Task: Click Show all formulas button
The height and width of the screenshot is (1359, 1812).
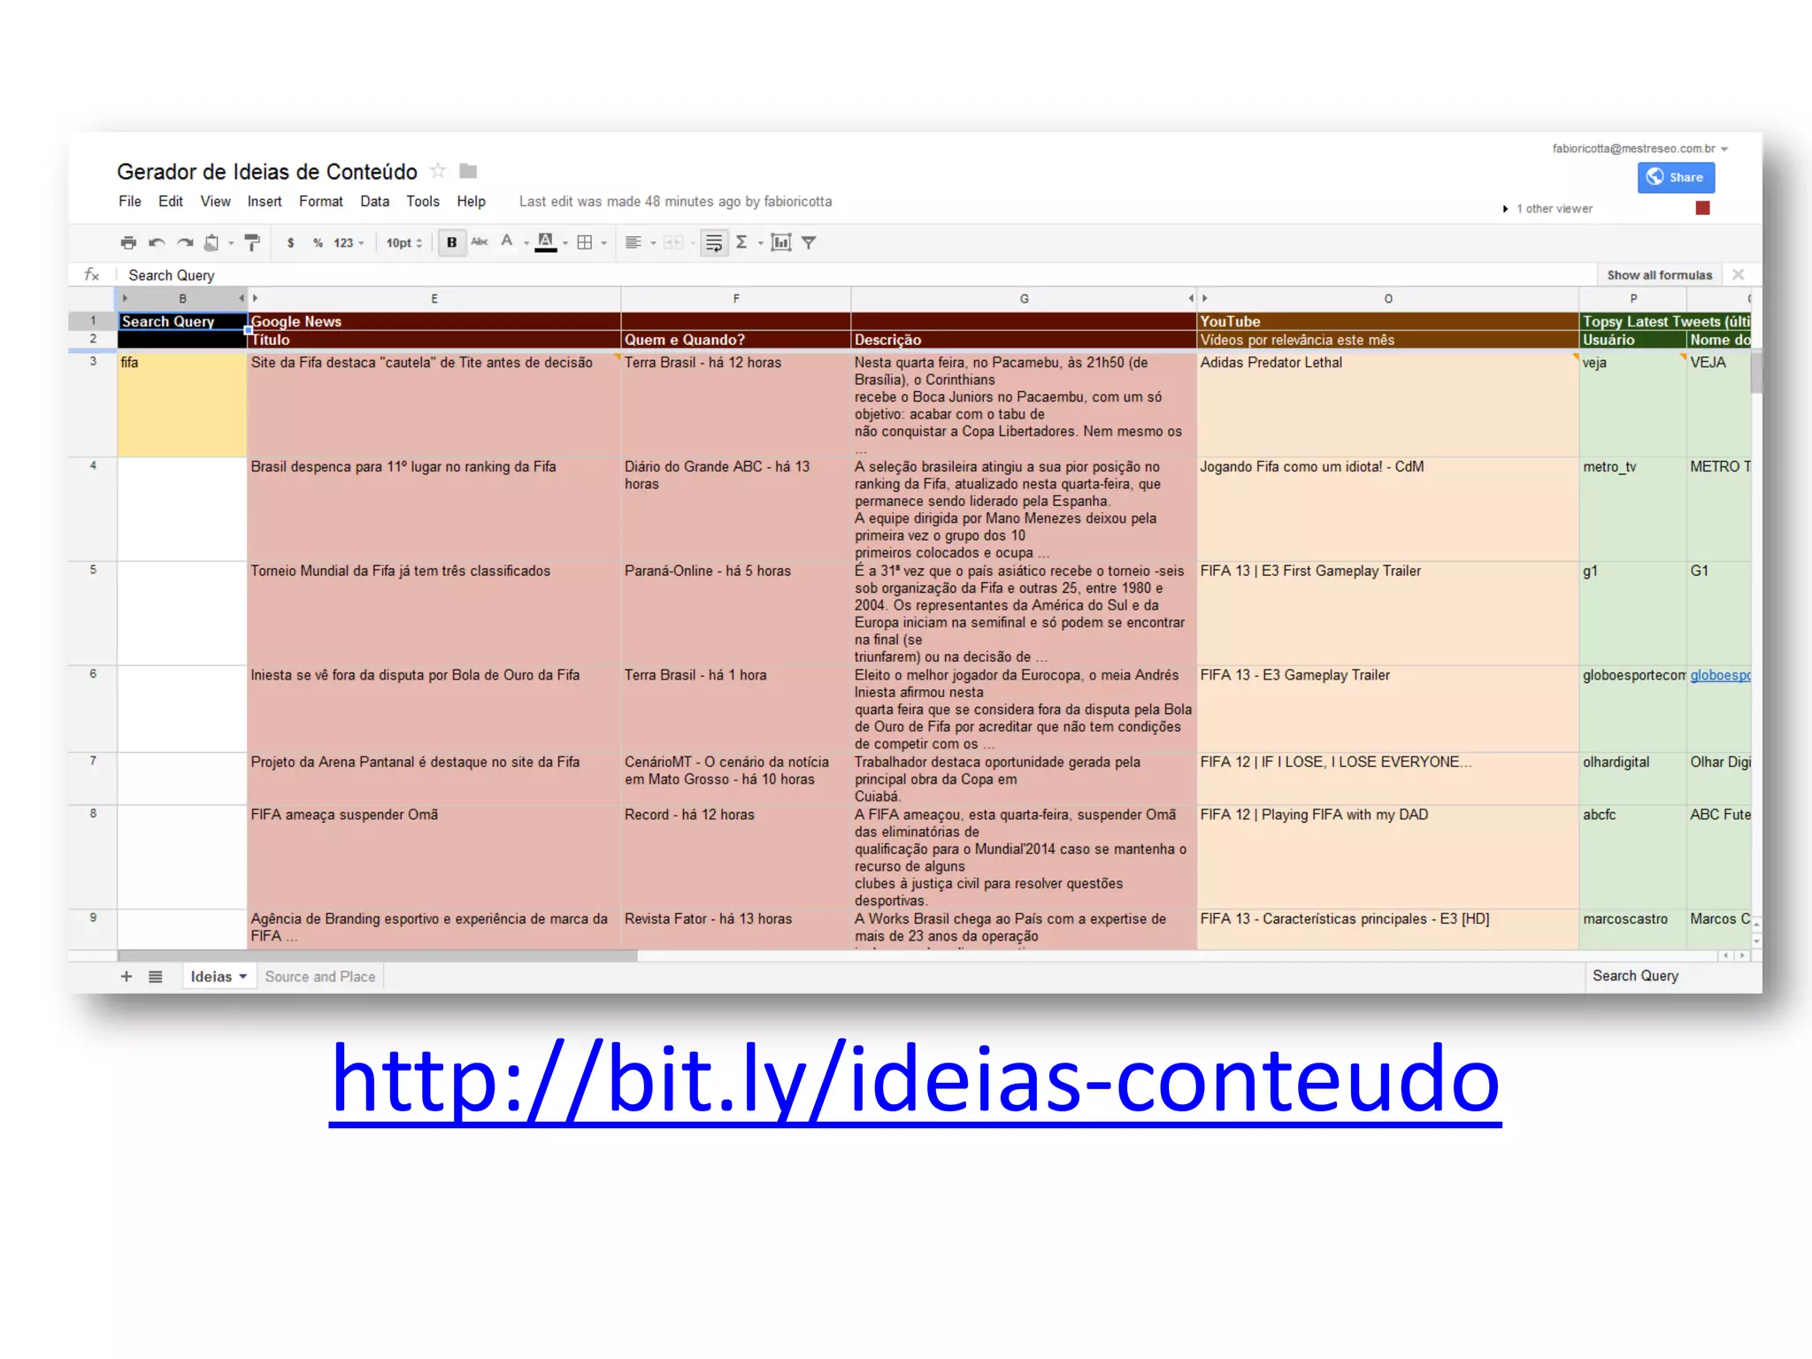Action: [x=1659, y=275]
